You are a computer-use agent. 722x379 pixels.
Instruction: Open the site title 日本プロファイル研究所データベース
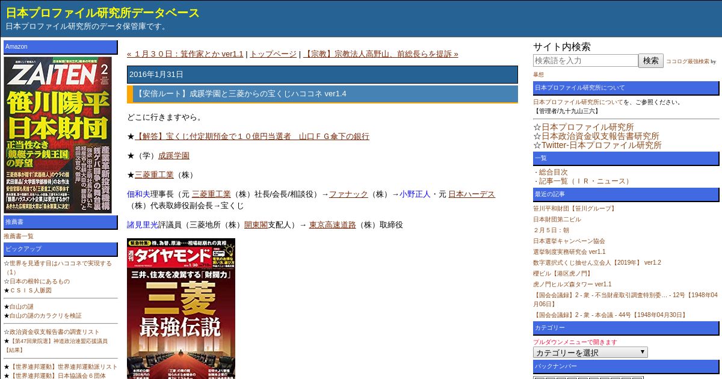tap(102, 13)
